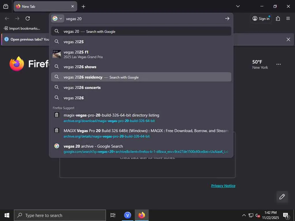The width and height of the screenshot is (295, 221).
Task: Click the archive.org/download magix-vegas URL
Action: pos(109,121)
